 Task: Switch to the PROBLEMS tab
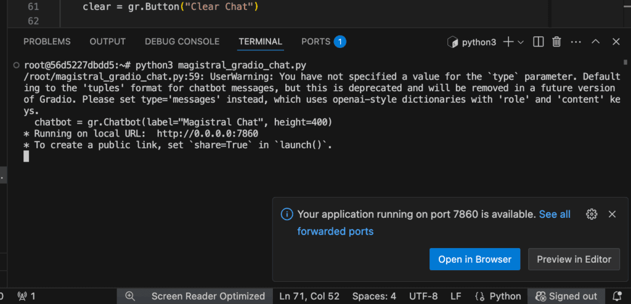(47, 41)
